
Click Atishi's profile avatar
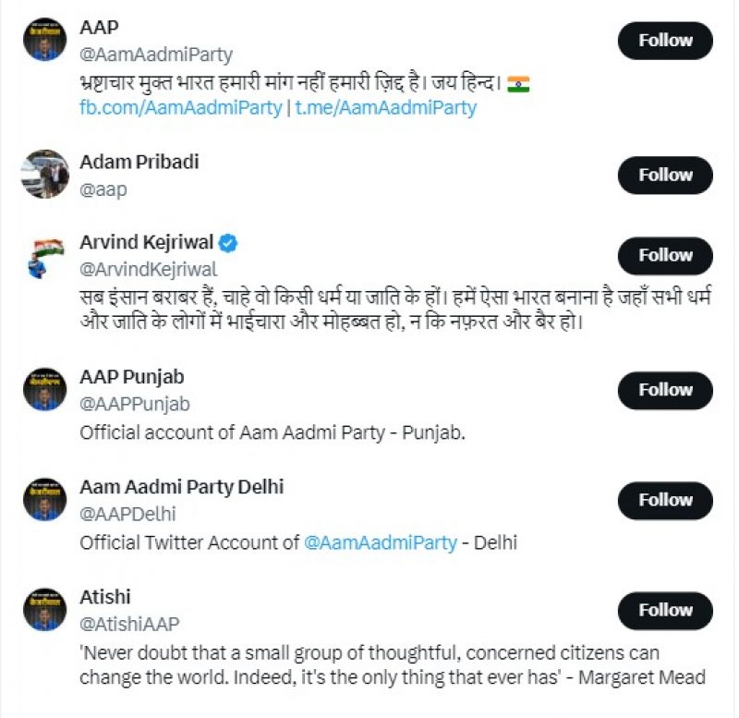tap(45, 609)
